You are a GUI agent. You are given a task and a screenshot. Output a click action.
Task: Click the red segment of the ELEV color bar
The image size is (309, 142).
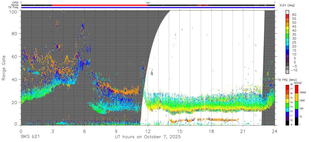click(288, 16)
